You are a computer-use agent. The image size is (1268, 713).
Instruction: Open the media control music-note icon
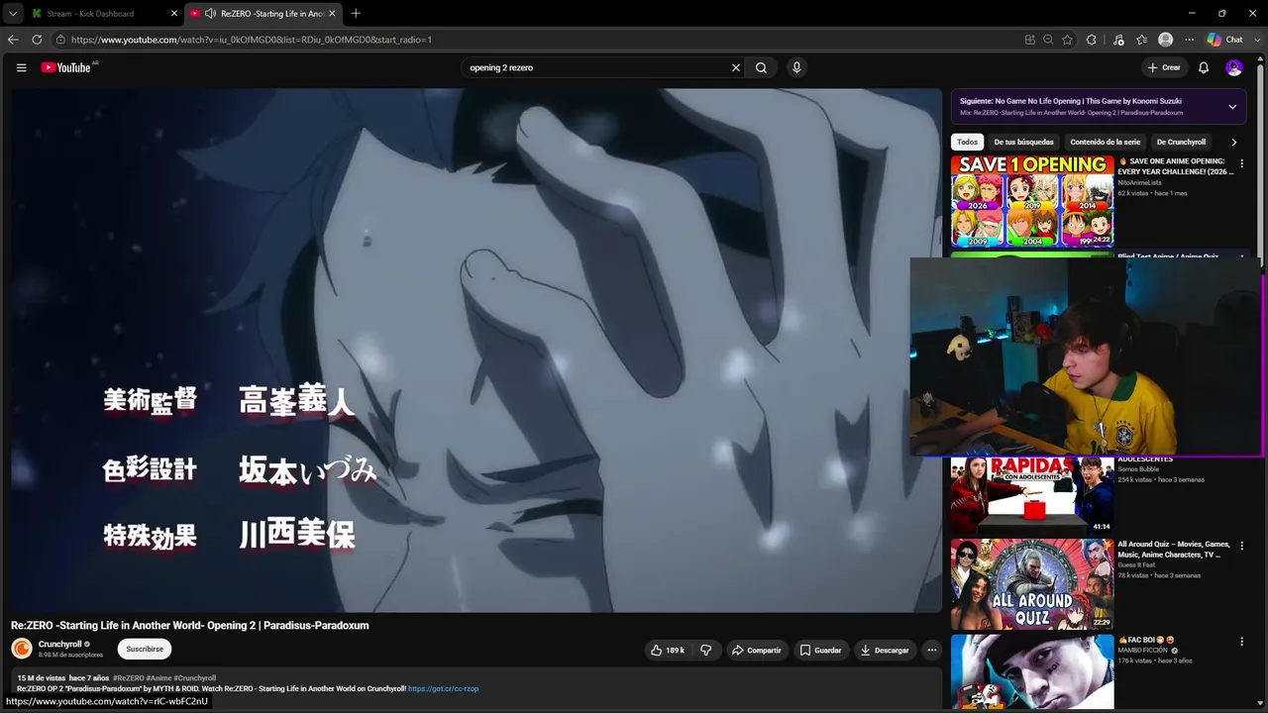click(x=1118, y=40)
